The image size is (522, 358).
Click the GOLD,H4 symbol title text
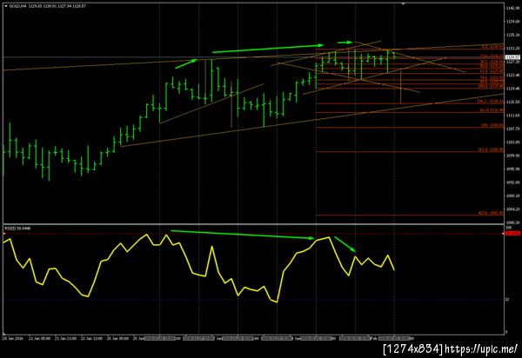point(18,6)
